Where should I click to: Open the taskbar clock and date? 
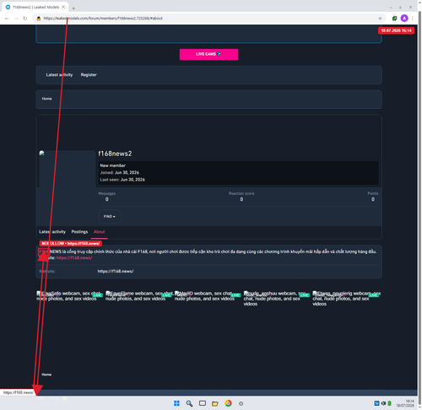coord(405,403)
